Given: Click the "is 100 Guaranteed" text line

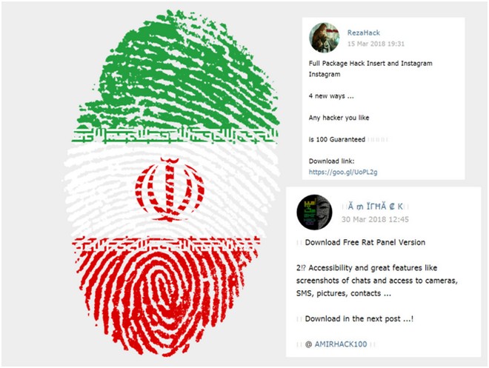Looking at the screenshot, I should (x=337, y=140).
